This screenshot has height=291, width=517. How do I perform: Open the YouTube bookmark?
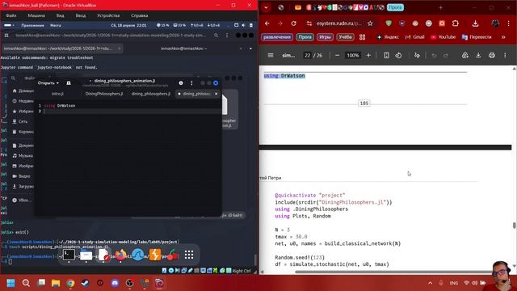(443, 37)
